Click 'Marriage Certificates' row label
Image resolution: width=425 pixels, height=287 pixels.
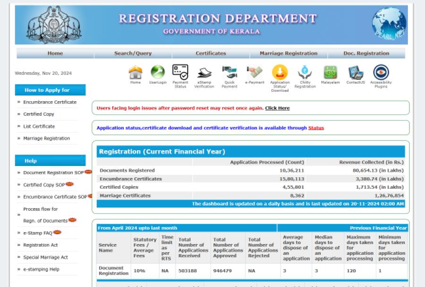[x=125, y=196]
